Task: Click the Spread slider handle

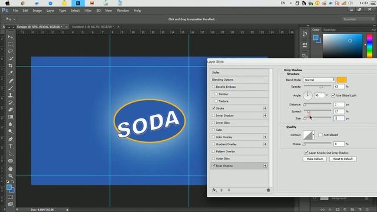Action: 309,112
